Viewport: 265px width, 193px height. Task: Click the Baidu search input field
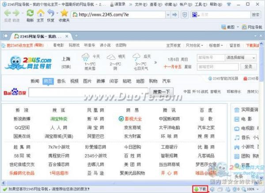coord(88,93)
